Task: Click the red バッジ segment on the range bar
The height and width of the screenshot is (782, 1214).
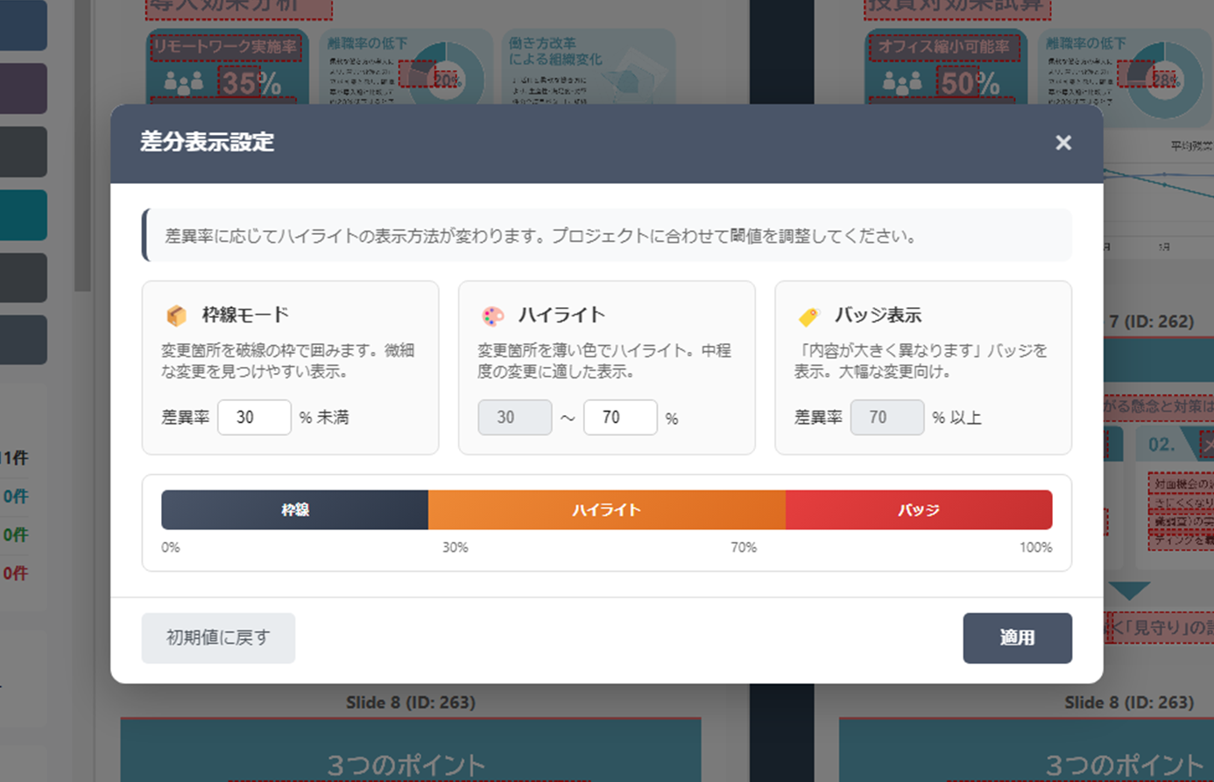Action: 920,509
